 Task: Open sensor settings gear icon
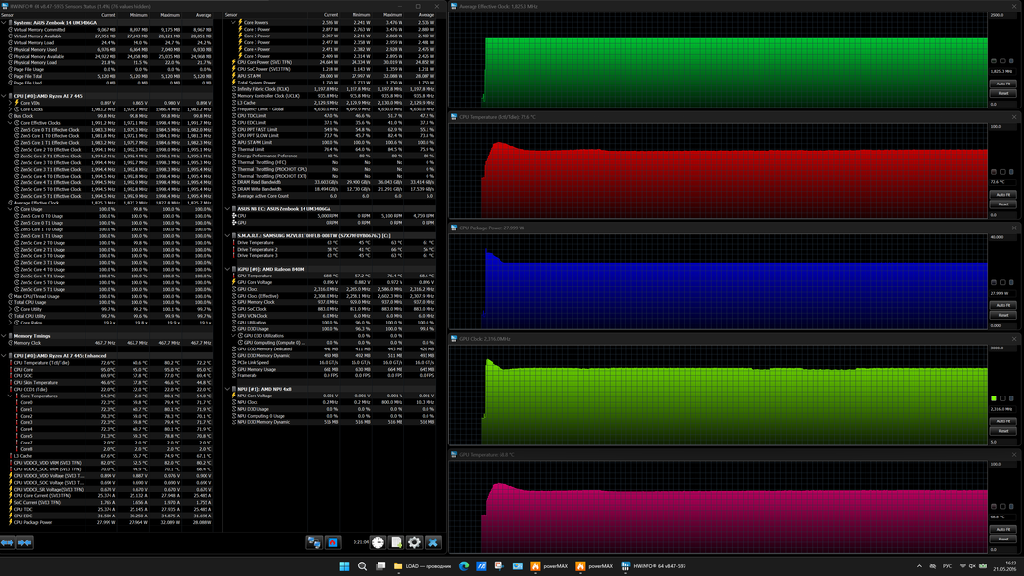[x=414, y=542]
